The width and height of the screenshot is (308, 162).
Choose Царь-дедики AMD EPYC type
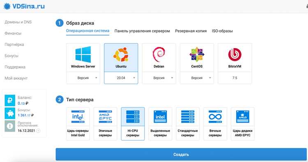click(x=243, y=124)
